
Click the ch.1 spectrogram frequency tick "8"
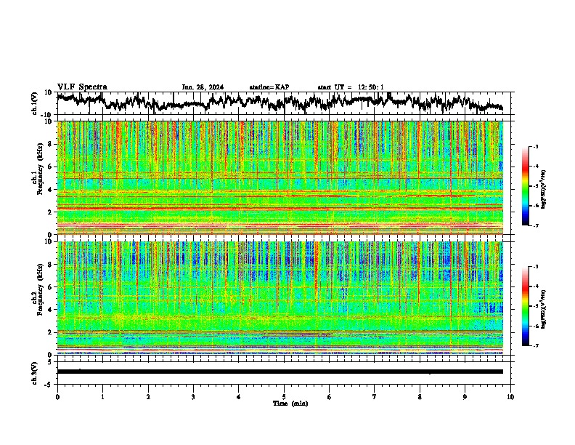(x=50, y=144)
